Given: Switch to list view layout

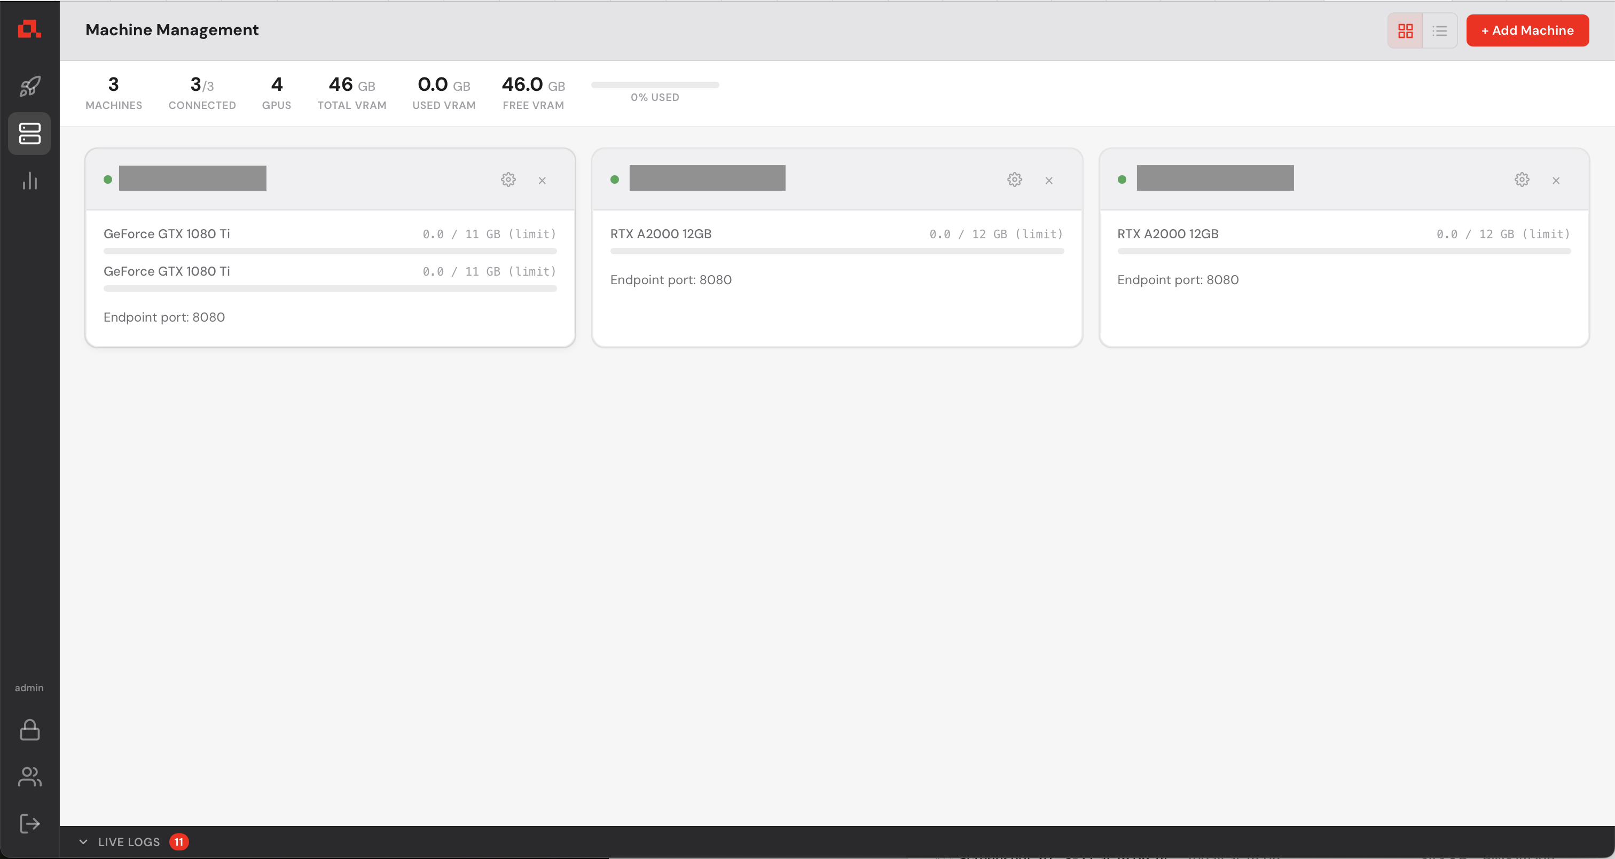Looking at the screenshot, I should point(1439,31).
